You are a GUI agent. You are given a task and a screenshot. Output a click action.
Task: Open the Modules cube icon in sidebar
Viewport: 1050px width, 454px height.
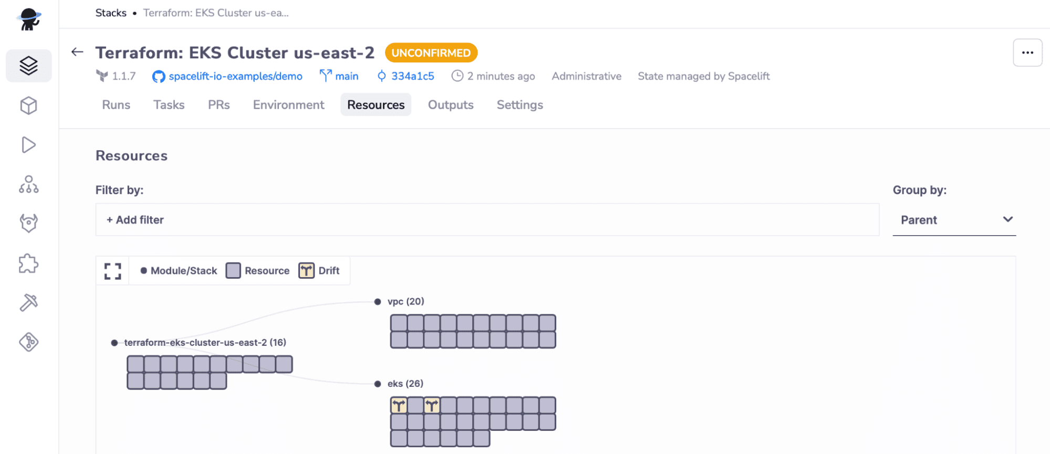tap(28, 105)
